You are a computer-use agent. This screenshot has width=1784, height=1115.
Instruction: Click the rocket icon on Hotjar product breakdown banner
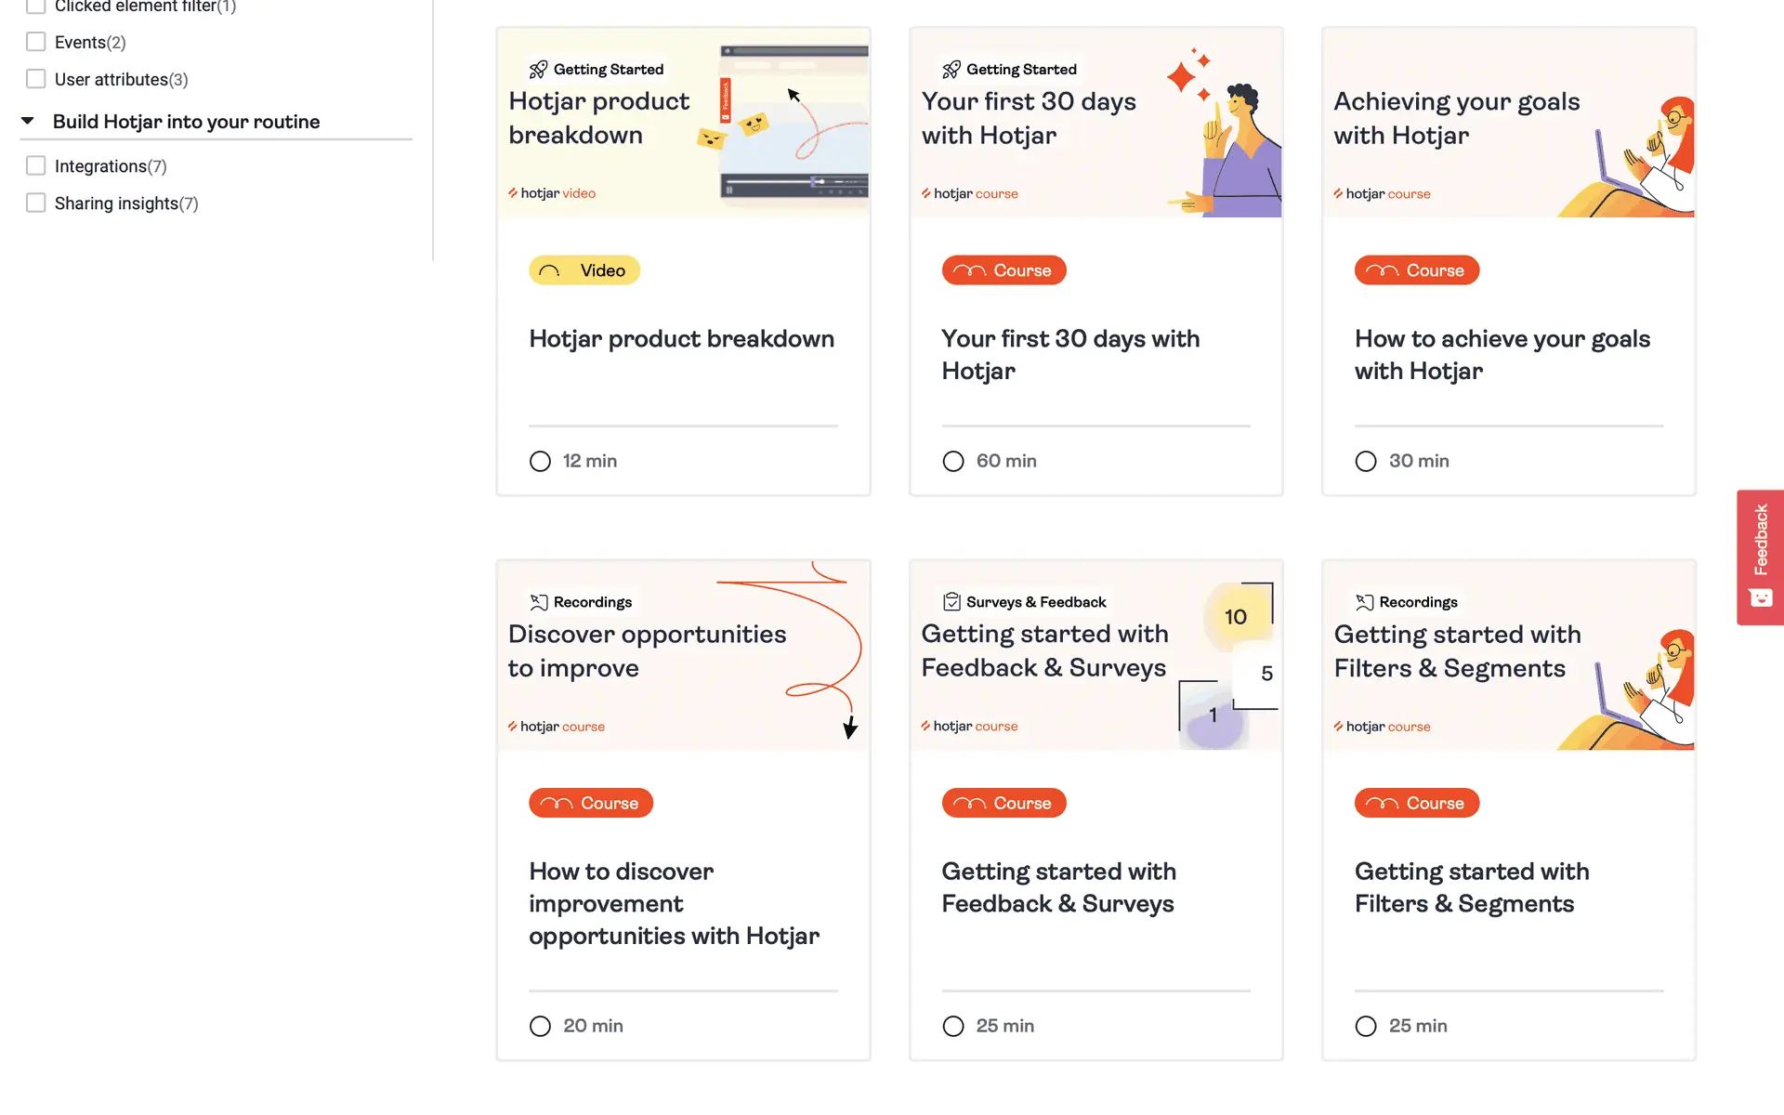point(538,70)
